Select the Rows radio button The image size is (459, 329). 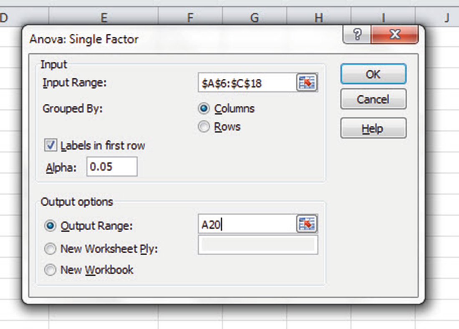[x=204, y=127]
